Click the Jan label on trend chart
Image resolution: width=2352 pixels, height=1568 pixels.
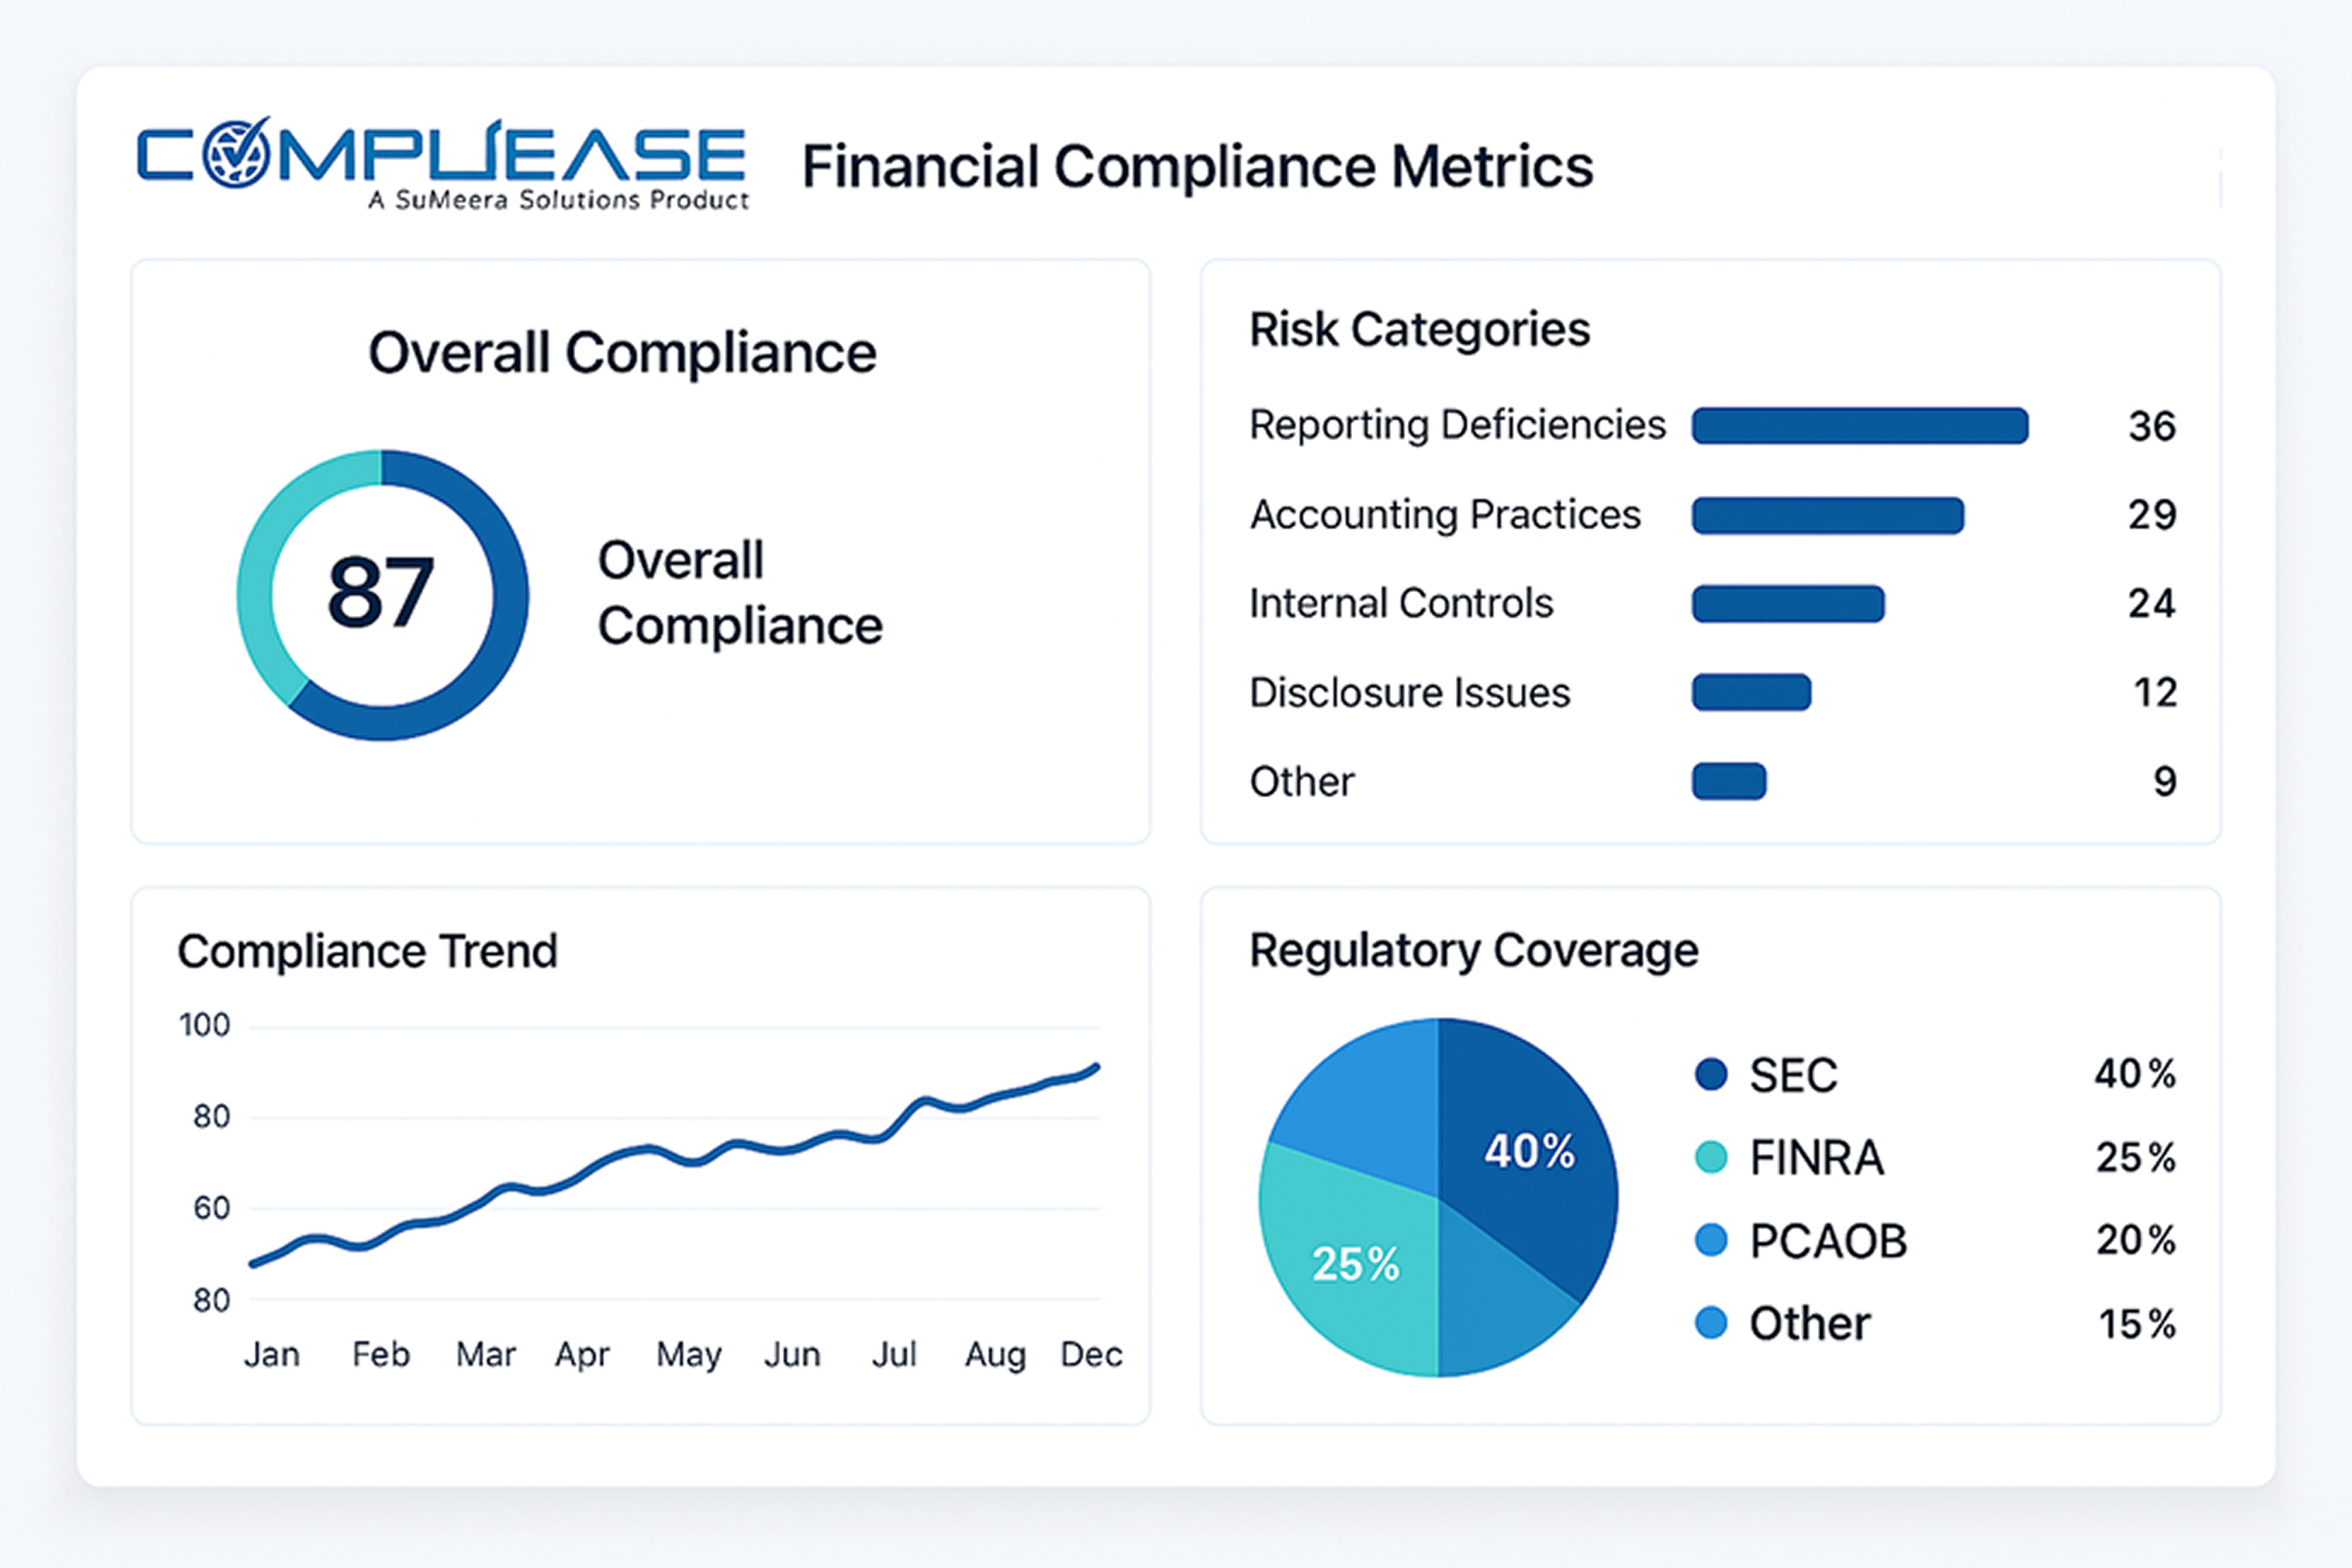272,1354
